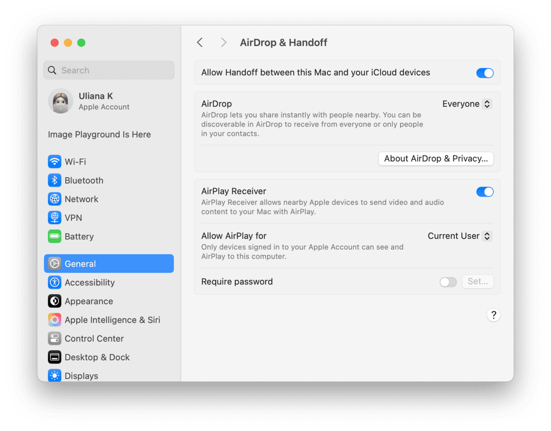551x431 pixels.
Task: Open Image Playground Is Here notice
Action: click(x=99, y=134)
